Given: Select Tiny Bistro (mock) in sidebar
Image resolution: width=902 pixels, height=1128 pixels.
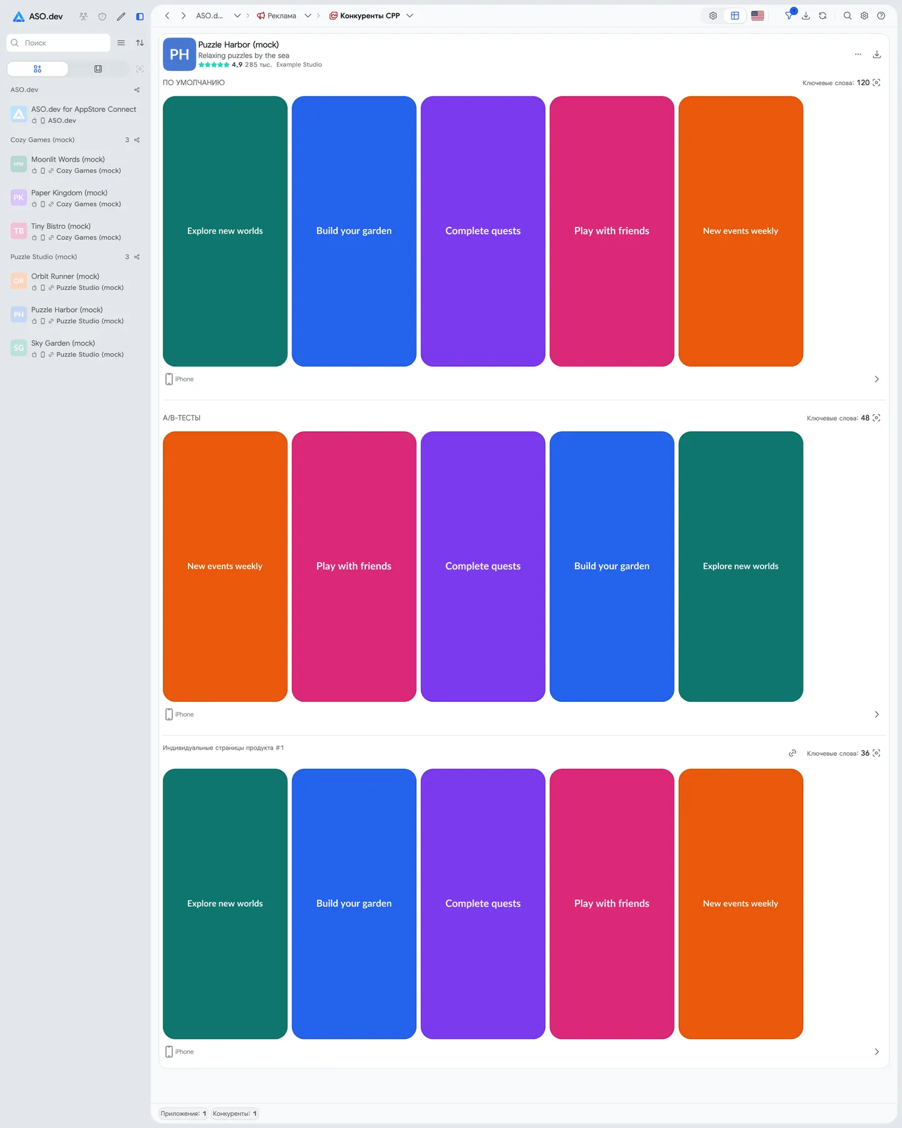Looking at the screenshot, I should coord(75,232).
